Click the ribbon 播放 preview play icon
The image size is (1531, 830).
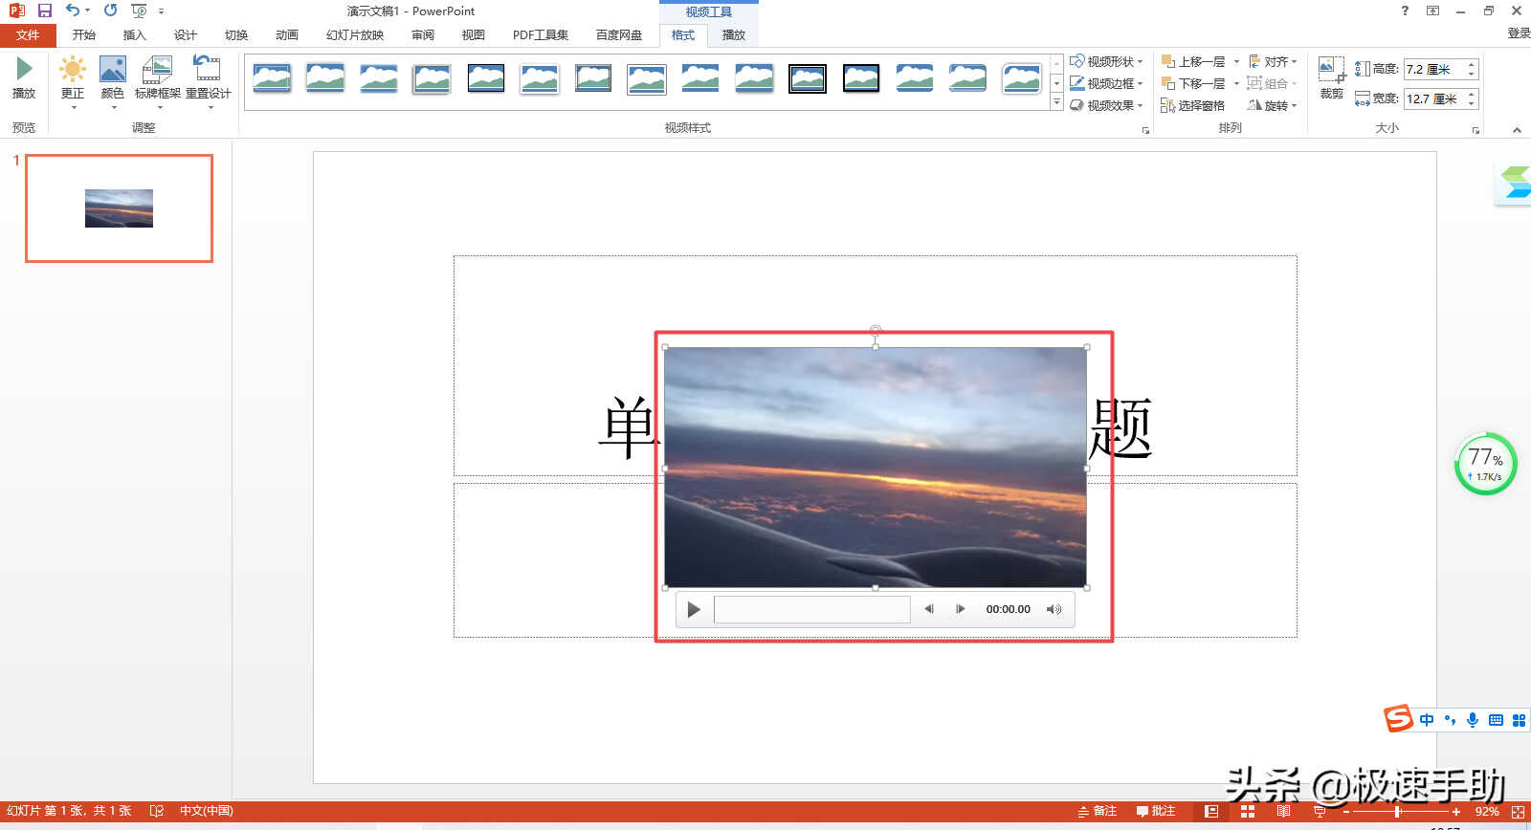(24, 76)
